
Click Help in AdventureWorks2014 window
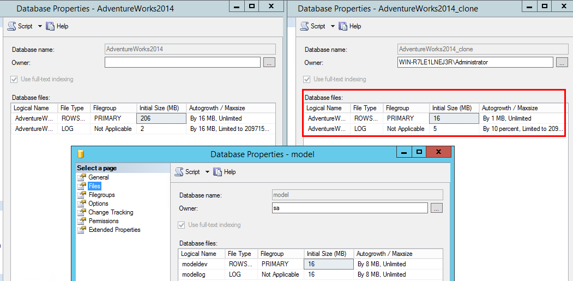pyautogui.click(x=57, y=26)
